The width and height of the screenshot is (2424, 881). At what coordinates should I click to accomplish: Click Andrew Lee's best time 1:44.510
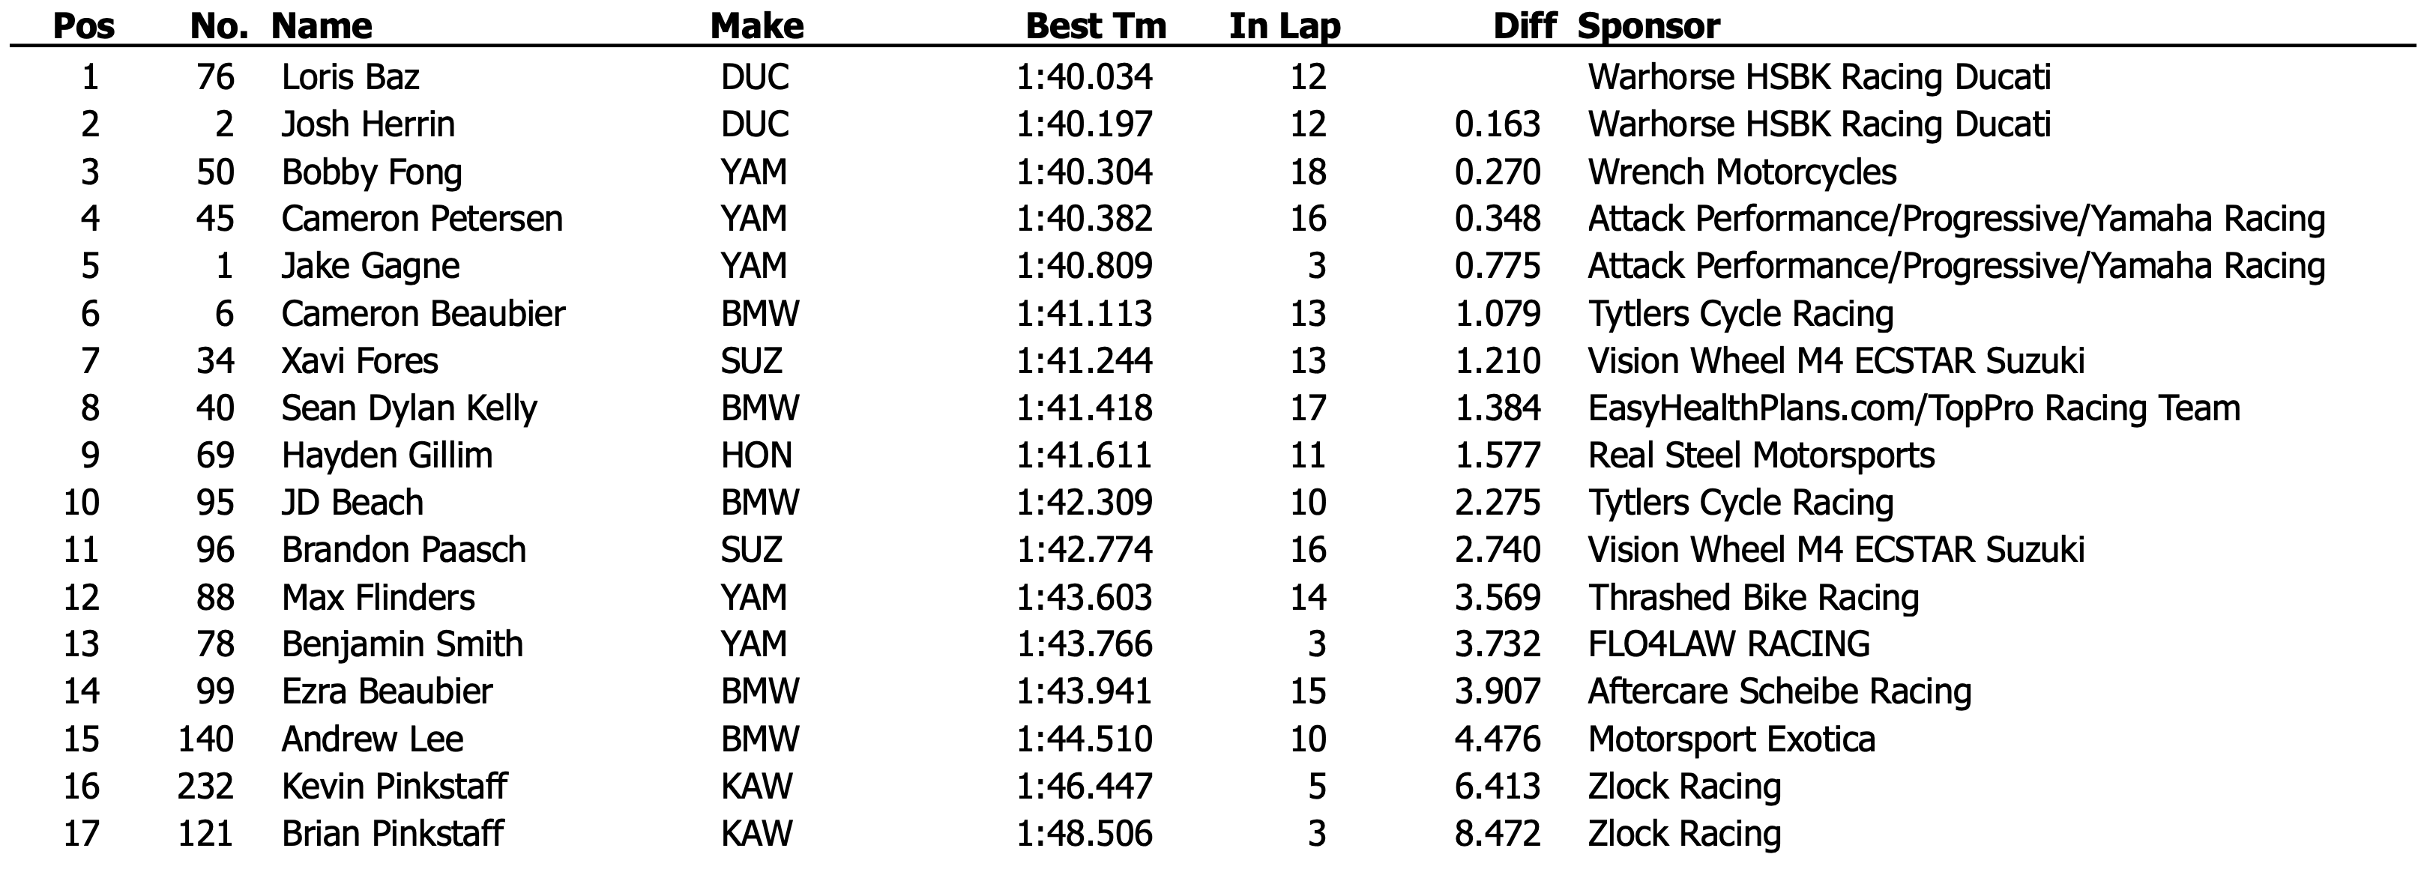point(1084,739)
